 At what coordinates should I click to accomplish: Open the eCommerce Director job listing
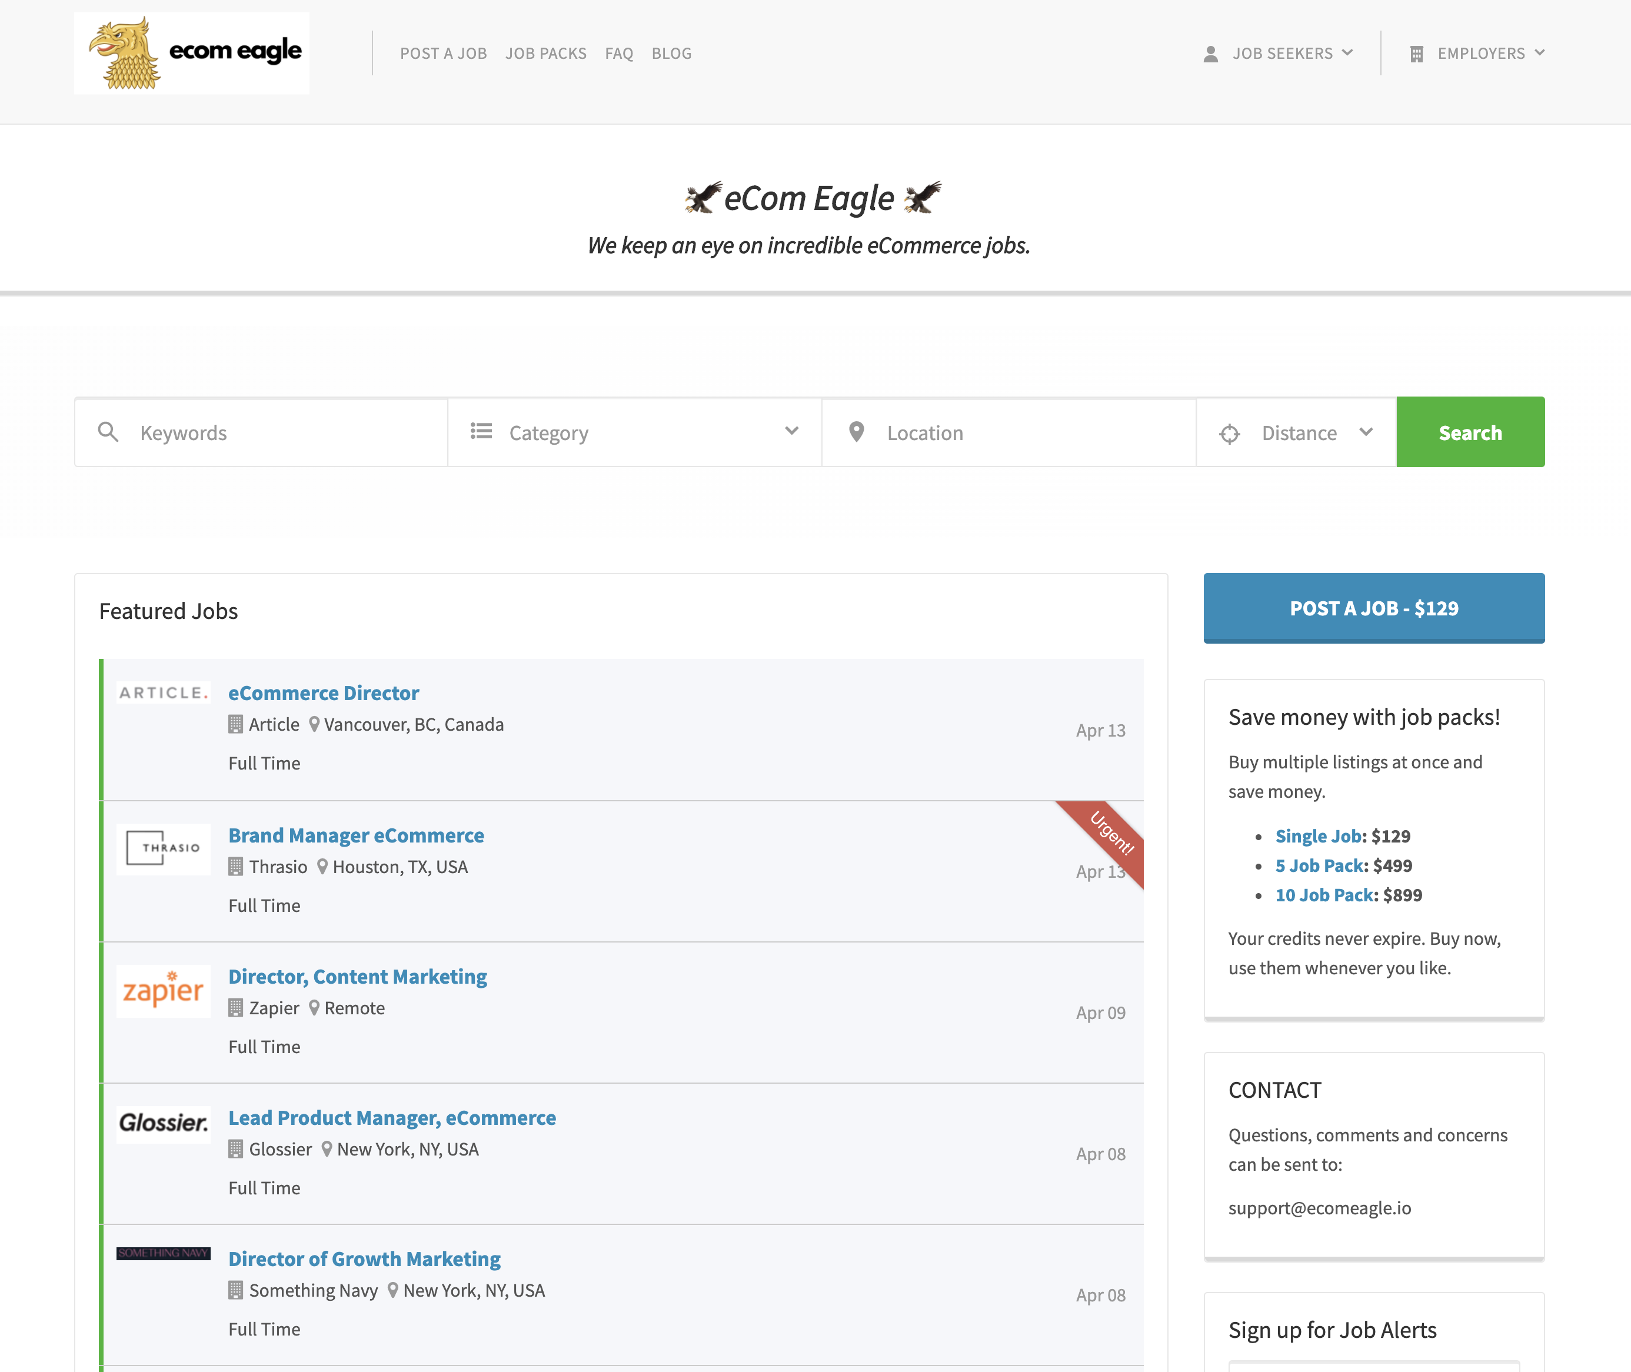point(324,692)
